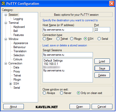Choose Telnet connection type
This screenshot has width=116, height=112.
tap(58, 39)
